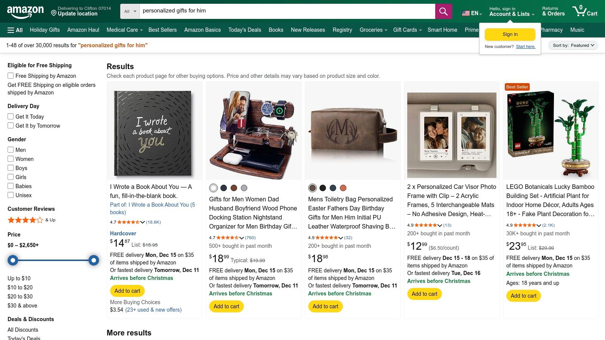Screen dimensions: 605x340
Task: Open Best Sellers page
Action: [x=163, y=30]
